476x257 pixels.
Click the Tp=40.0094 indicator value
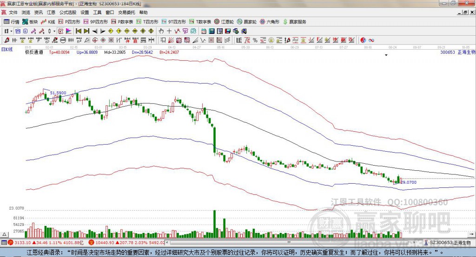[59, 52]
